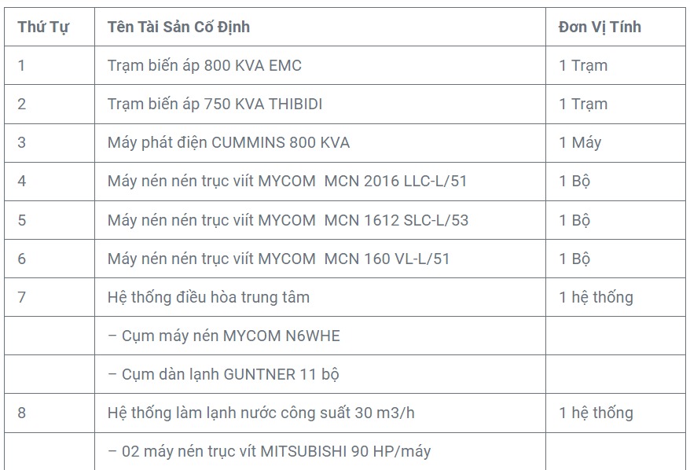690x470 pixels.
Task: Click '1 Trạm' unit in row one
Action: coord(583,65)
